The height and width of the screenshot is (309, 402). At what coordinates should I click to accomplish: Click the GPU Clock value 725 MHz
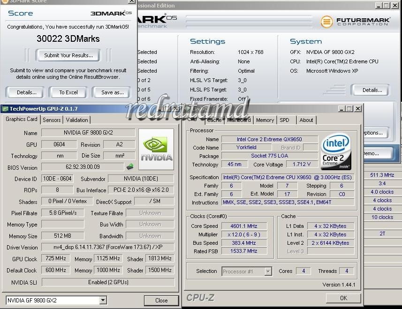click(x=56, y=258)
